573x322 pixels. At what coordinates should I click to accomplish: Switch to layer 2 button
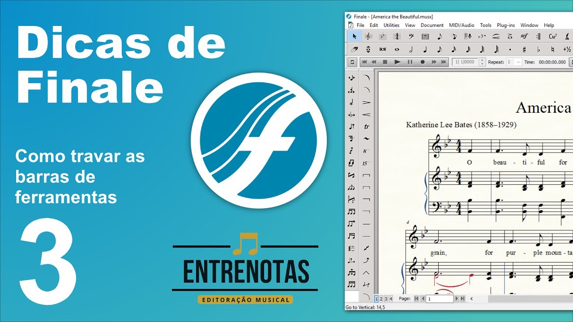(381, 298)
